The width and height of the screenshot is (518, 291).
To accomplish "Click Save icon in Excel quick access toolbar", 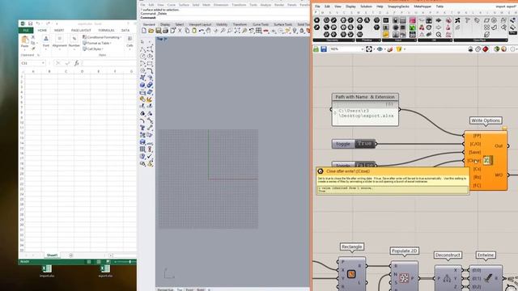I will click(x=30, y=23).
